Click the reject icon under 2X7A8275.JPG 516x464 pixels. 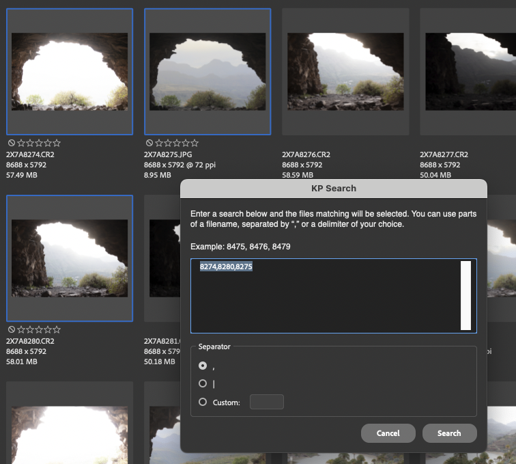[x=149, y=143]
